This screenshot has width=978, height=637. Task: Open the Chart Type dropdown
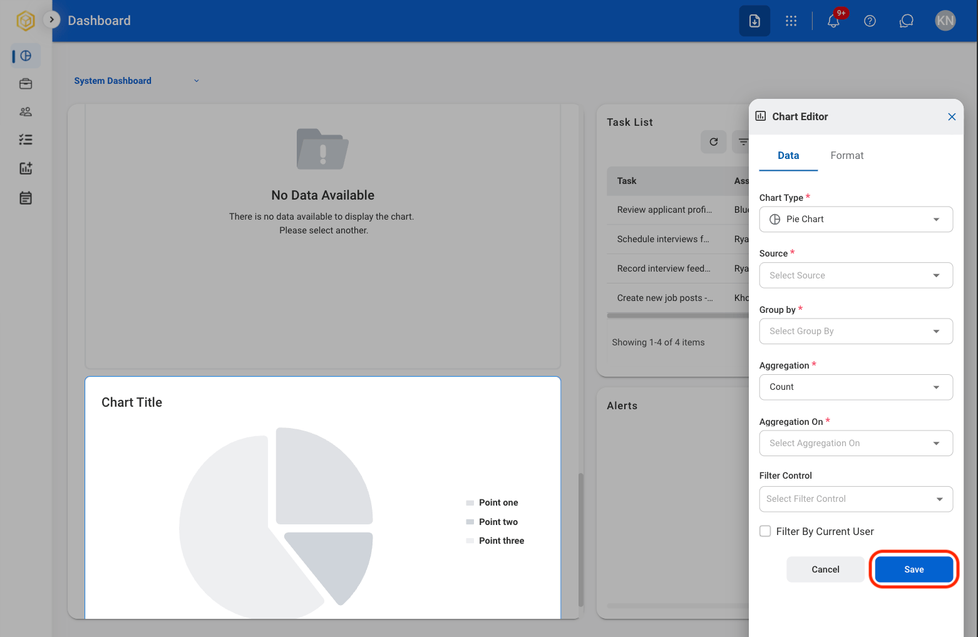[x=856, y=220]
